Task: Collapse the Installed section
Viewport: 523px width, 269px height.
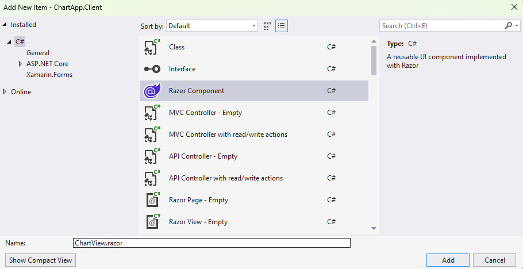Action: tap(6, 25)
